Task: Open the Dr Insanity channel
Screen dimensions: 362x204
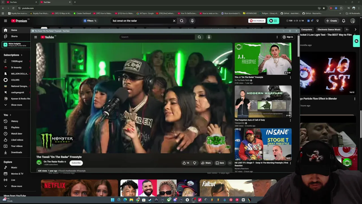Action: coord(16,67)
